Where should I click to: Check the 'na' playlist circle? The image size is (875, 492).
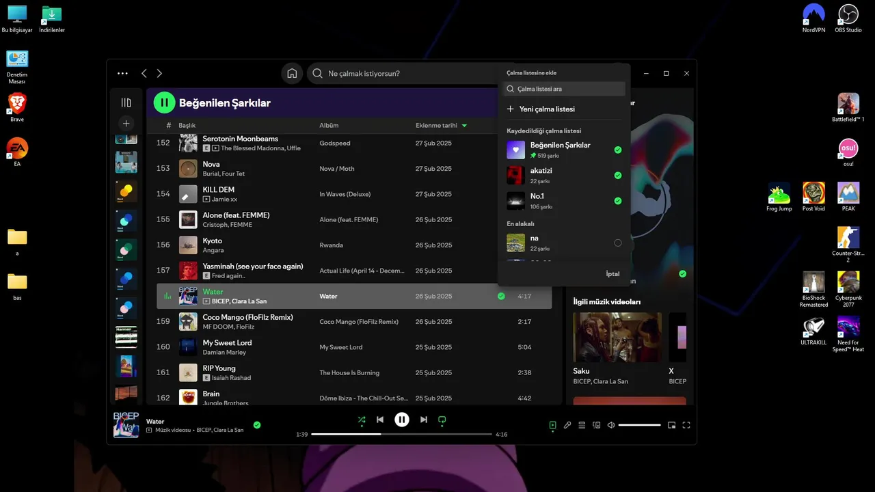618,243
